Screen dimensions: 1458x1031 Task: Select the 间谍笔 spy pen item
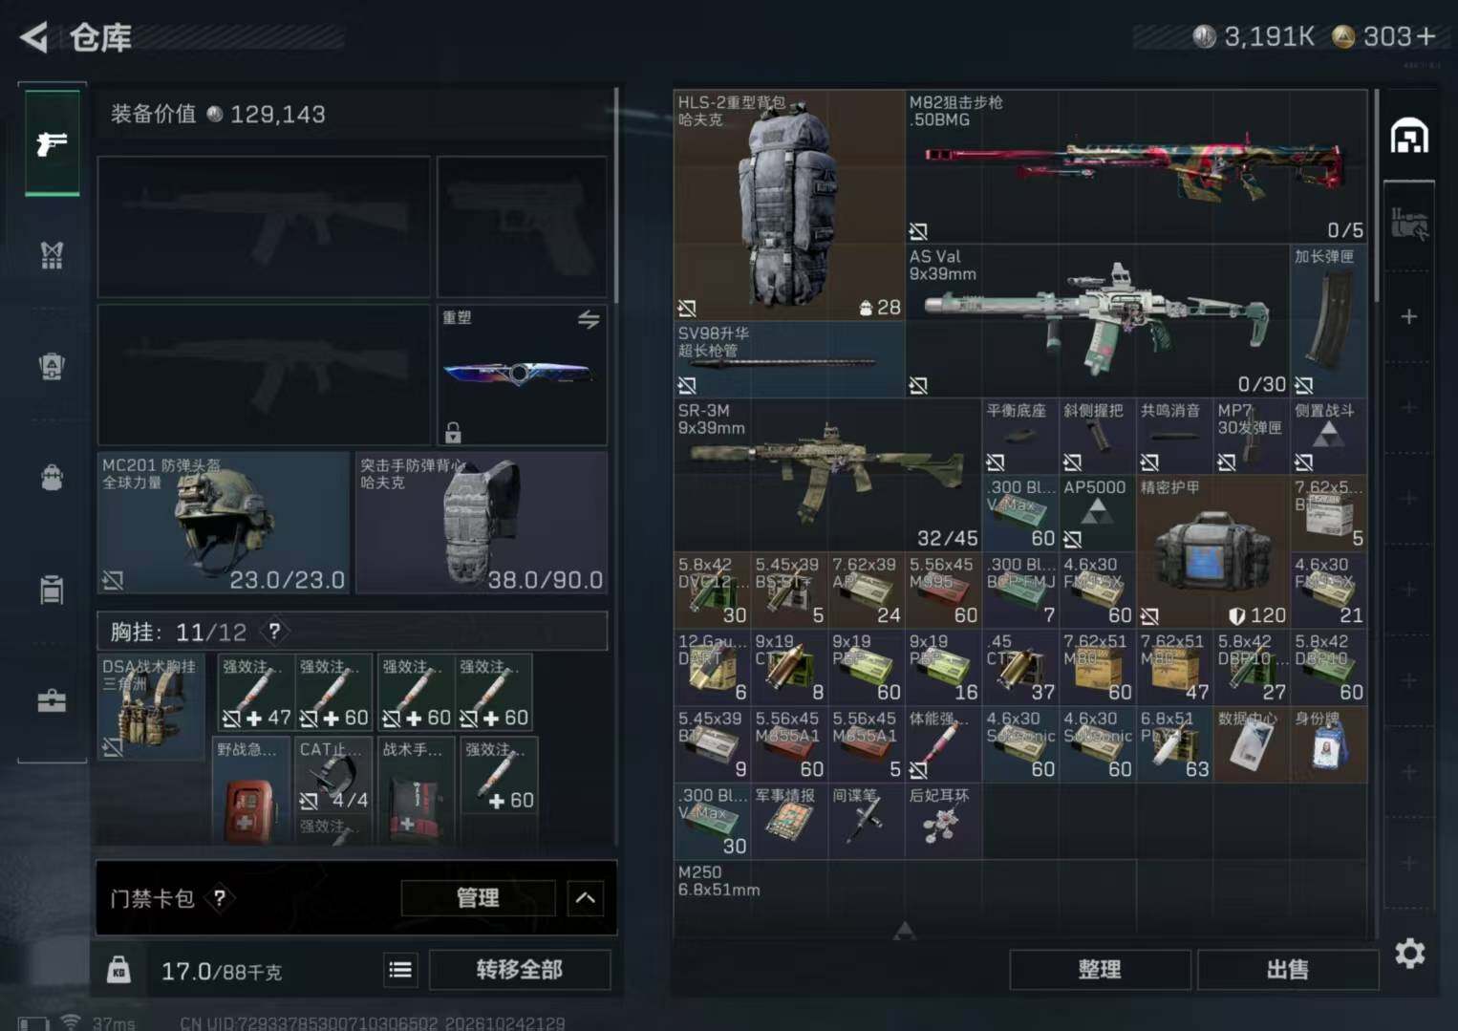coord(866,821)
